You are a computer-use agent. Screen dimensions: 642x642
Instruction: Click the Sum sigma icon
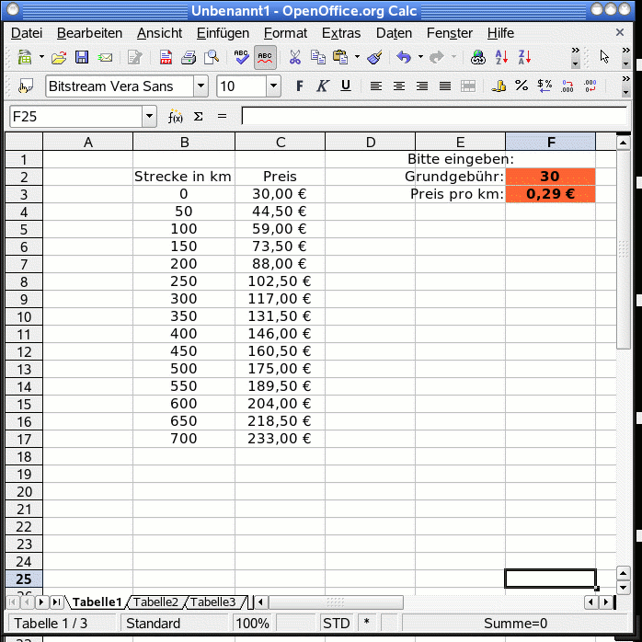tap(198, 117)
